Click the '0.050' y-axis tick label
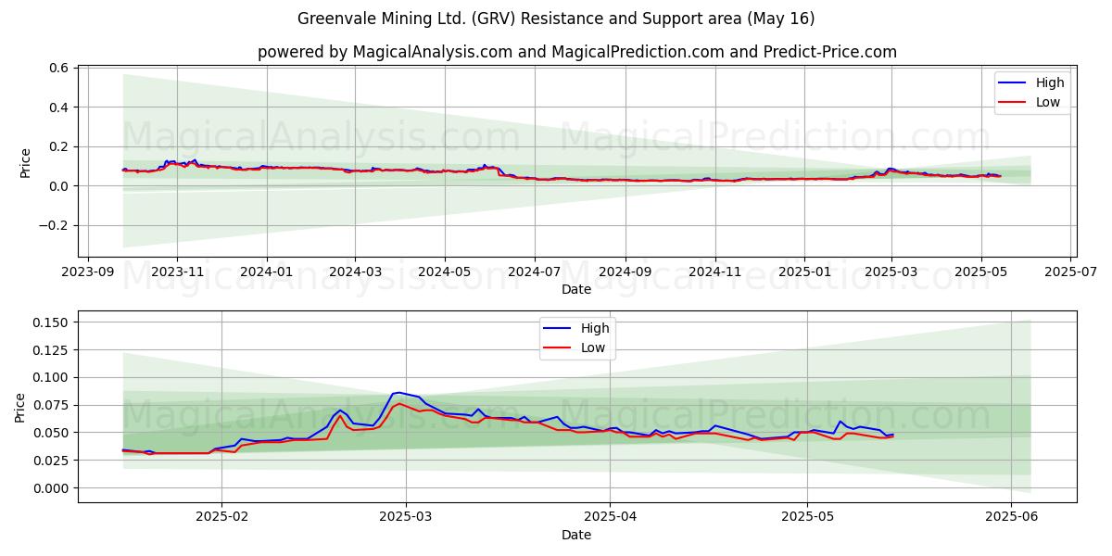Viewport: 1112px width, 556px height. pos(52,433)
